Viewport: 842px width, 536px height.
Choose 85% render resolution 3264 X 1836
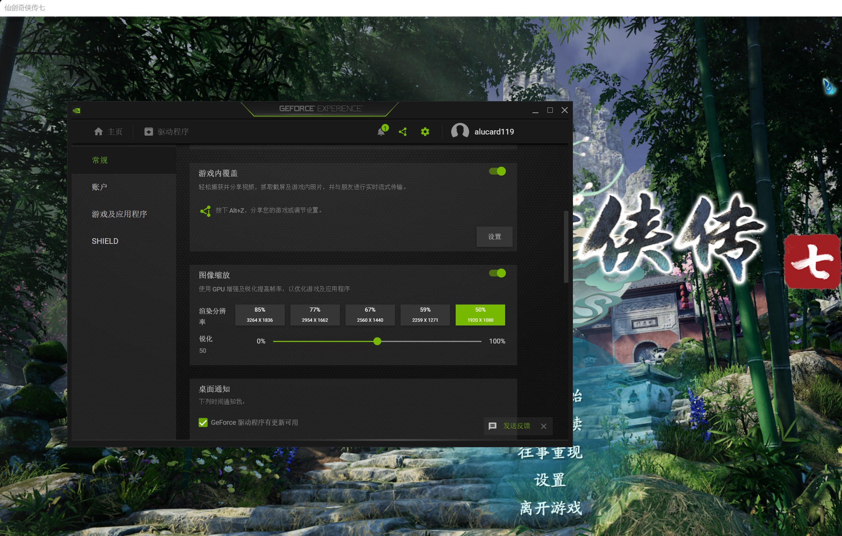(x=260, y=315)
